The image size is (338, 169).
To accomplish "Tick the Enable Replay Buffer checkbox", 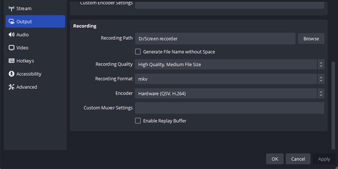I will tap(138, 121).
